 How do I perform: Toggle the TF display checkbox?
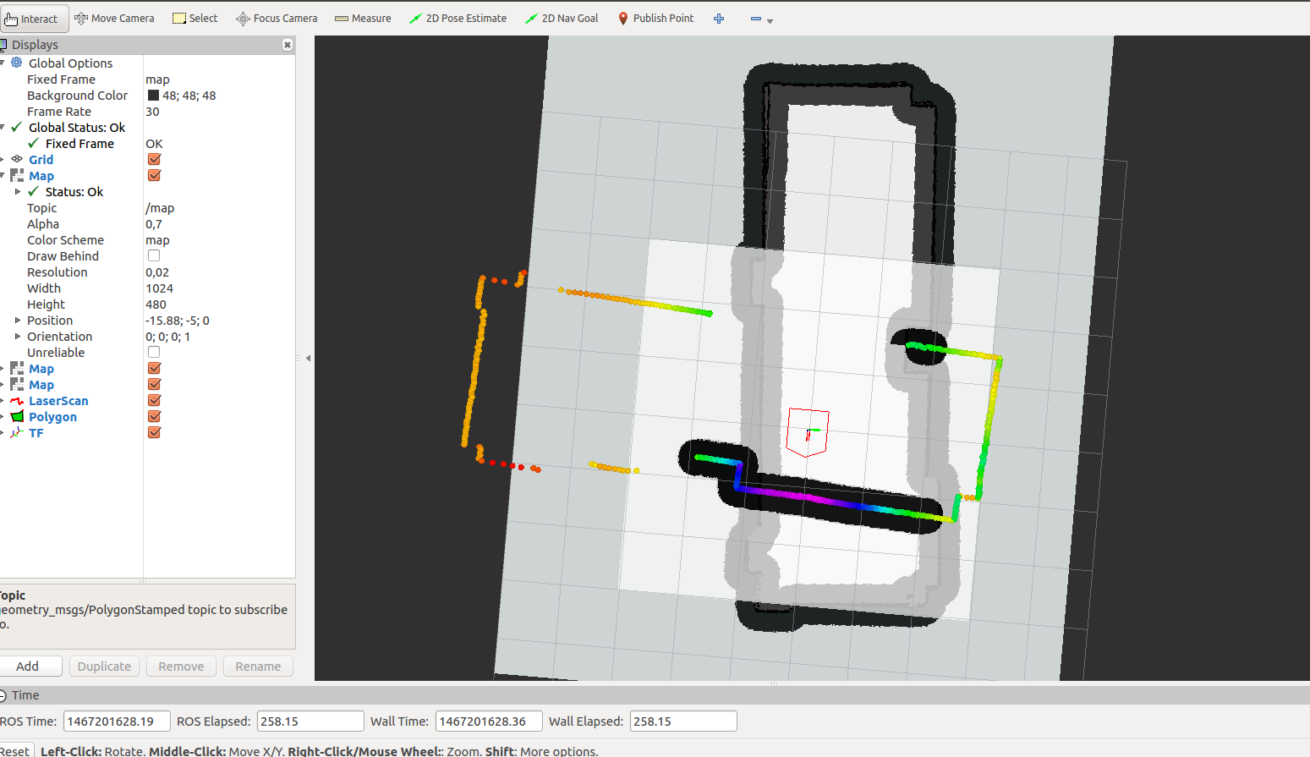click(x=154, y=432)
